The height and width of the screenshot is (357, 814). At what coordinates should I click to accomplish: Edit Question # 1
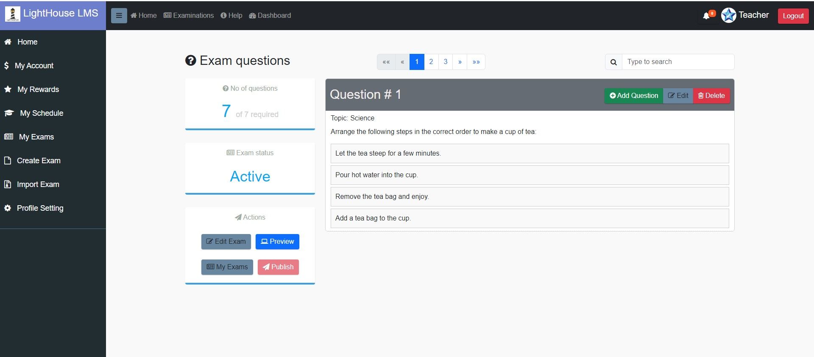point(678,96)
